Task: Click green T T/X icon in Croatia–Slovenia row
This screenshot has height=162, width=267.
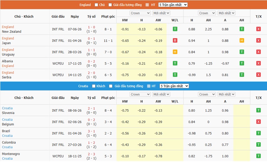Action: (x=259, y=110)
